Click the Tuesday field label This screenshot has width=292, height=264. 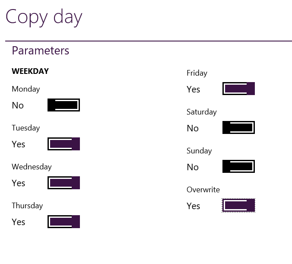(x=26, y=128)
